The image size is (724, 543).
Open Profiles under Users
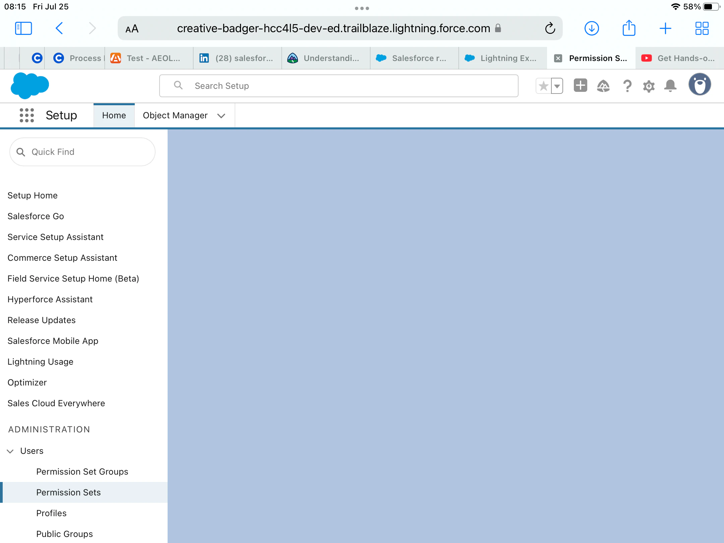coord(51,513)
